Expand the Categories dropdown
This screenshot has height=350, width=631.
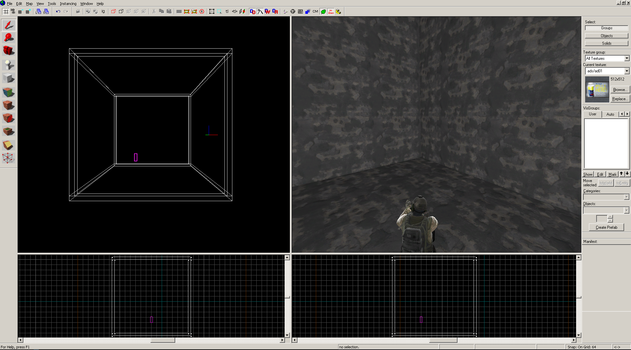627,197
